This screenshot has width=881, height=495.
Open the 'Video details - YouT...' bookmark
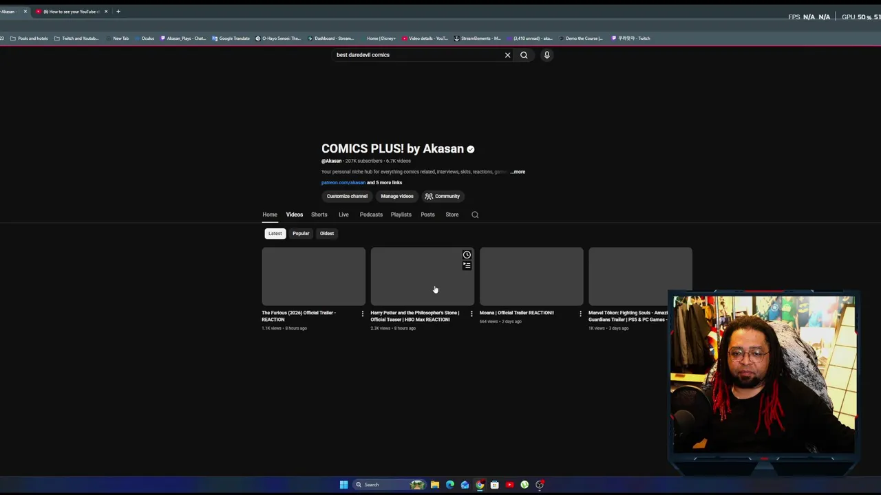pyautogui.click(x=425, y=38)
